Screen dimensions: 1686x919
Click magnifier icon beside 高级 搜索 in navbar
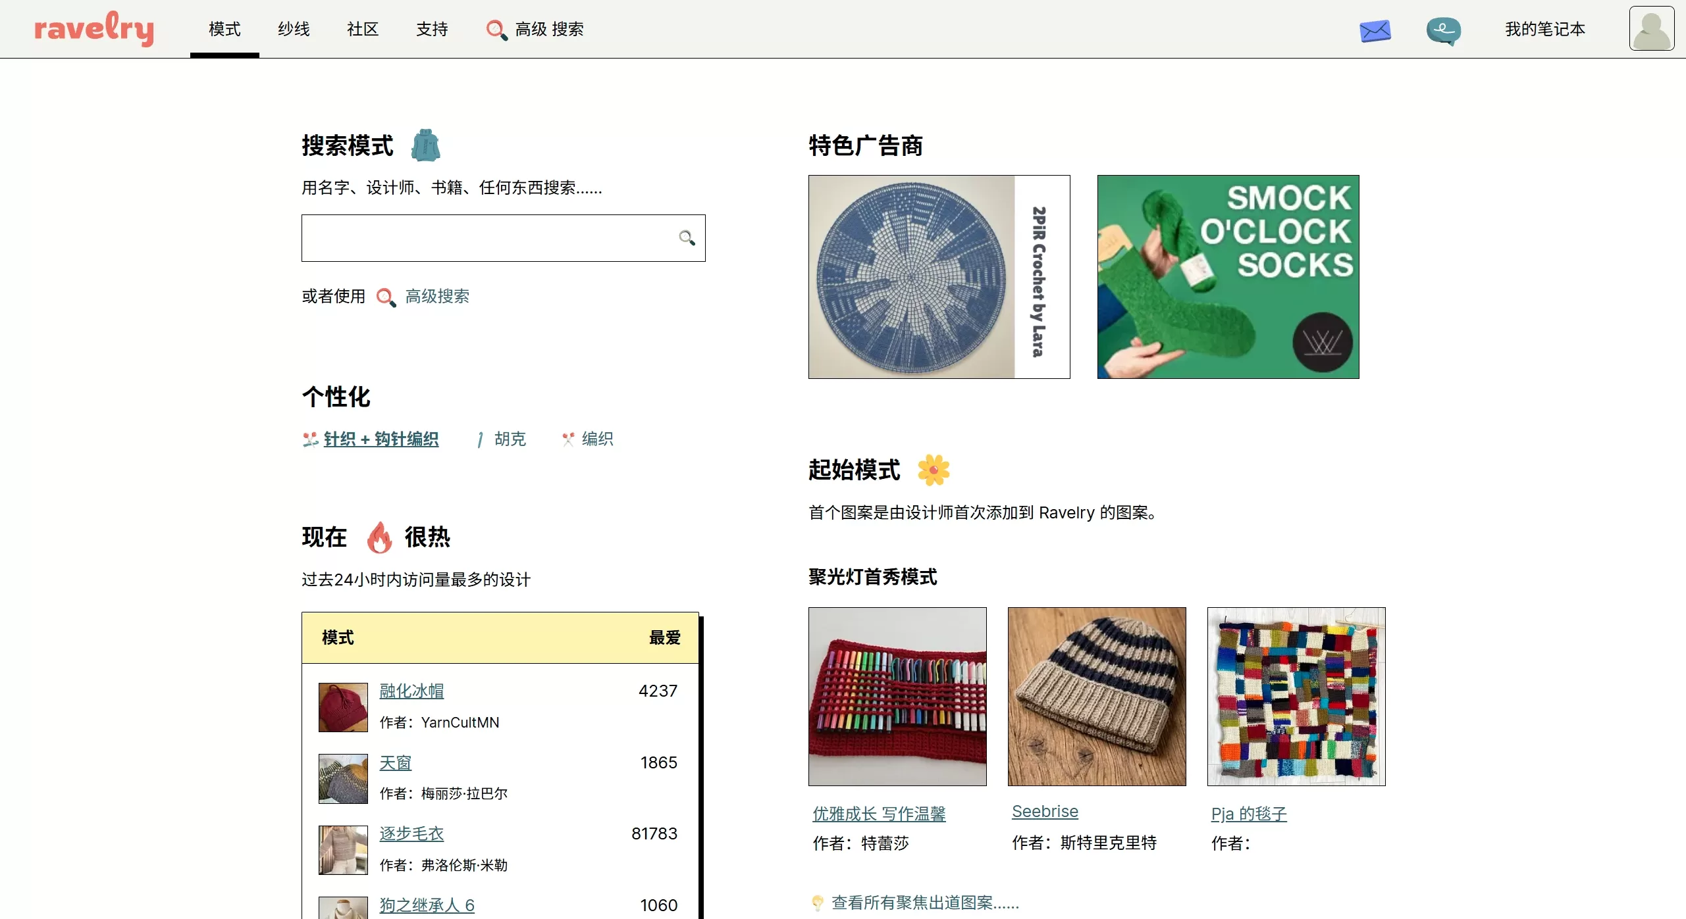pos(496,30)
